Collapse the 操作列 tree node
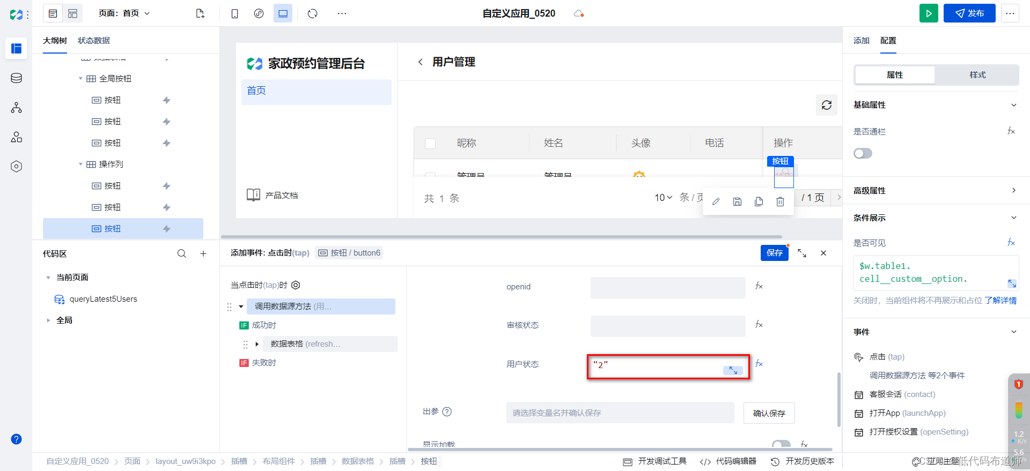 [x=80, y=165]
